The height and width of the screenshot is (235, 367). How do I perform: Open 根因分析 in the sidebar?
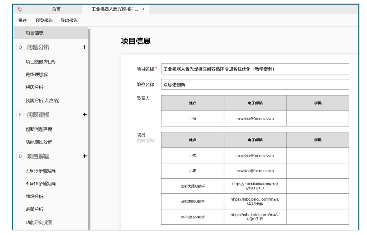pos(34,88)
